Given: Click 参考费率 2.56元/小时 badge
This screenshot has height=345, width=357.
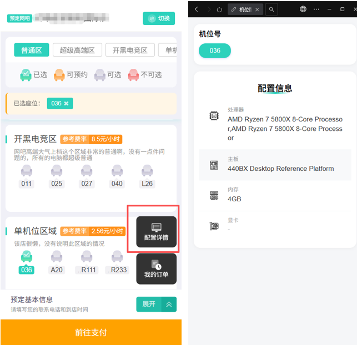Looking at the screenshot, I should point(93,231).
